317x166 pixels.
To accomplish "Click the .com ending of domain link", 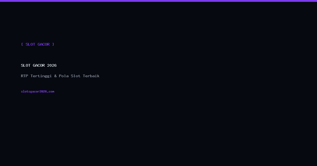I will click(x=51, y=91).
